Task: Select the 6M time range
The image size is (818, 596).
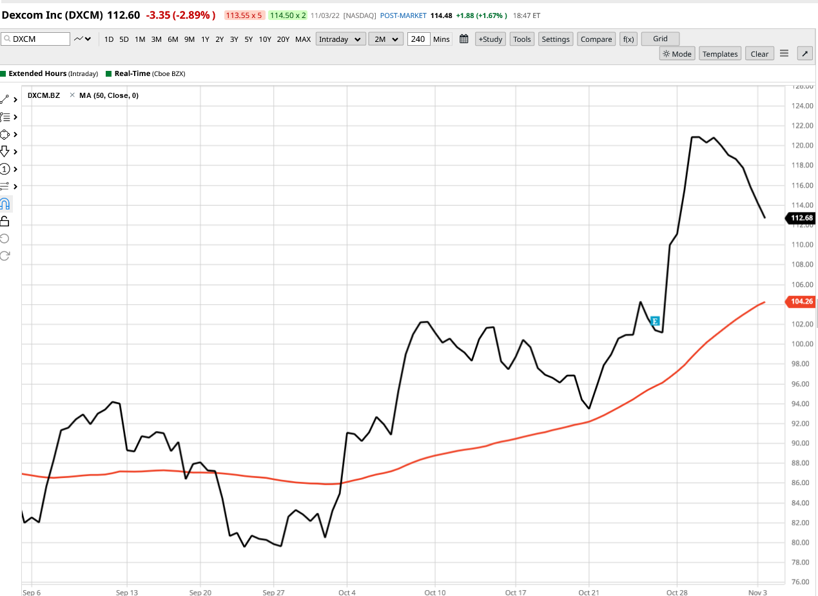Action: click(173, 39)
